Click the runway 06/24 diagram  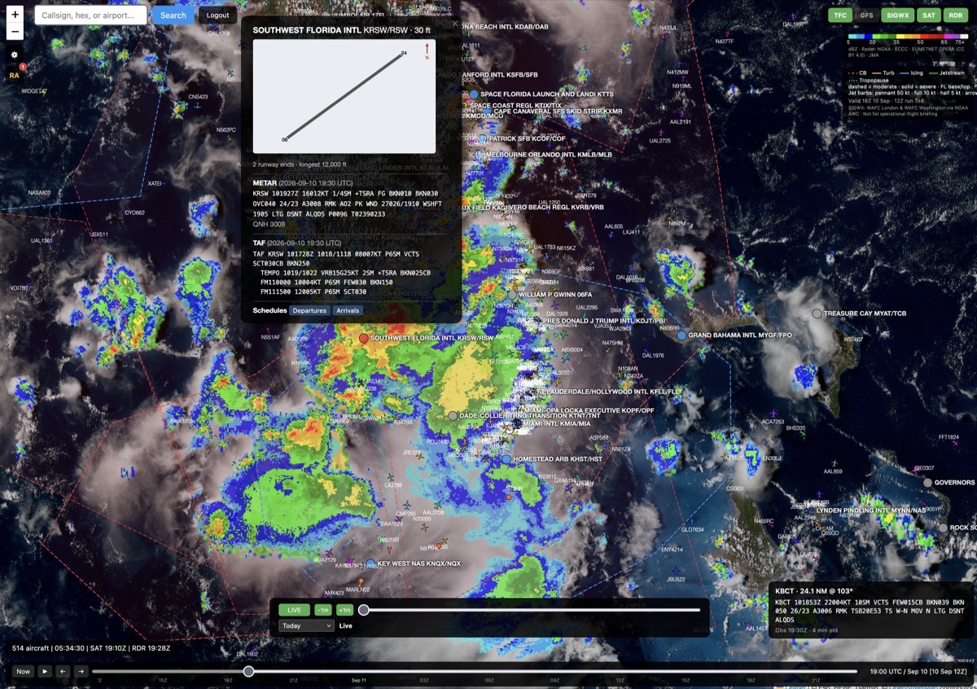point(344,96)
